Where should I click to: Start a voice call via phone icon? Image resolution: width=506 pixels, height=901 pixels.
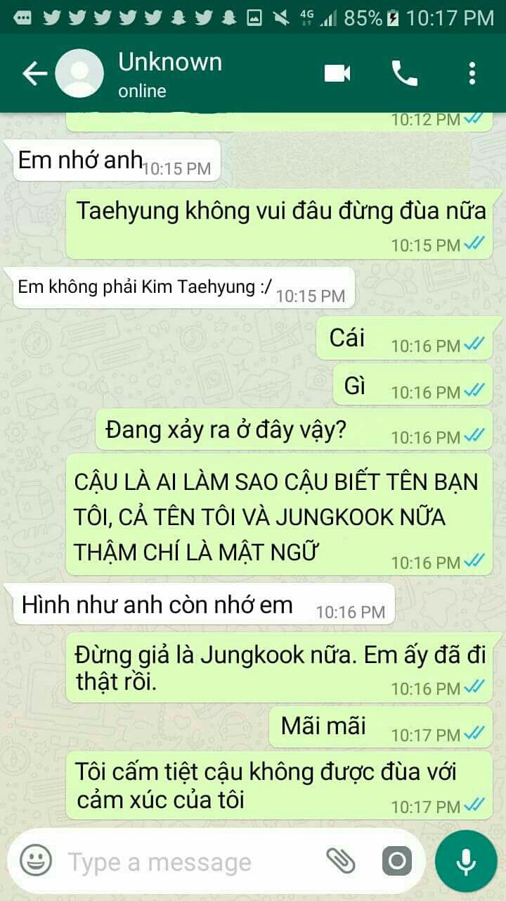(x=405, y=73)
